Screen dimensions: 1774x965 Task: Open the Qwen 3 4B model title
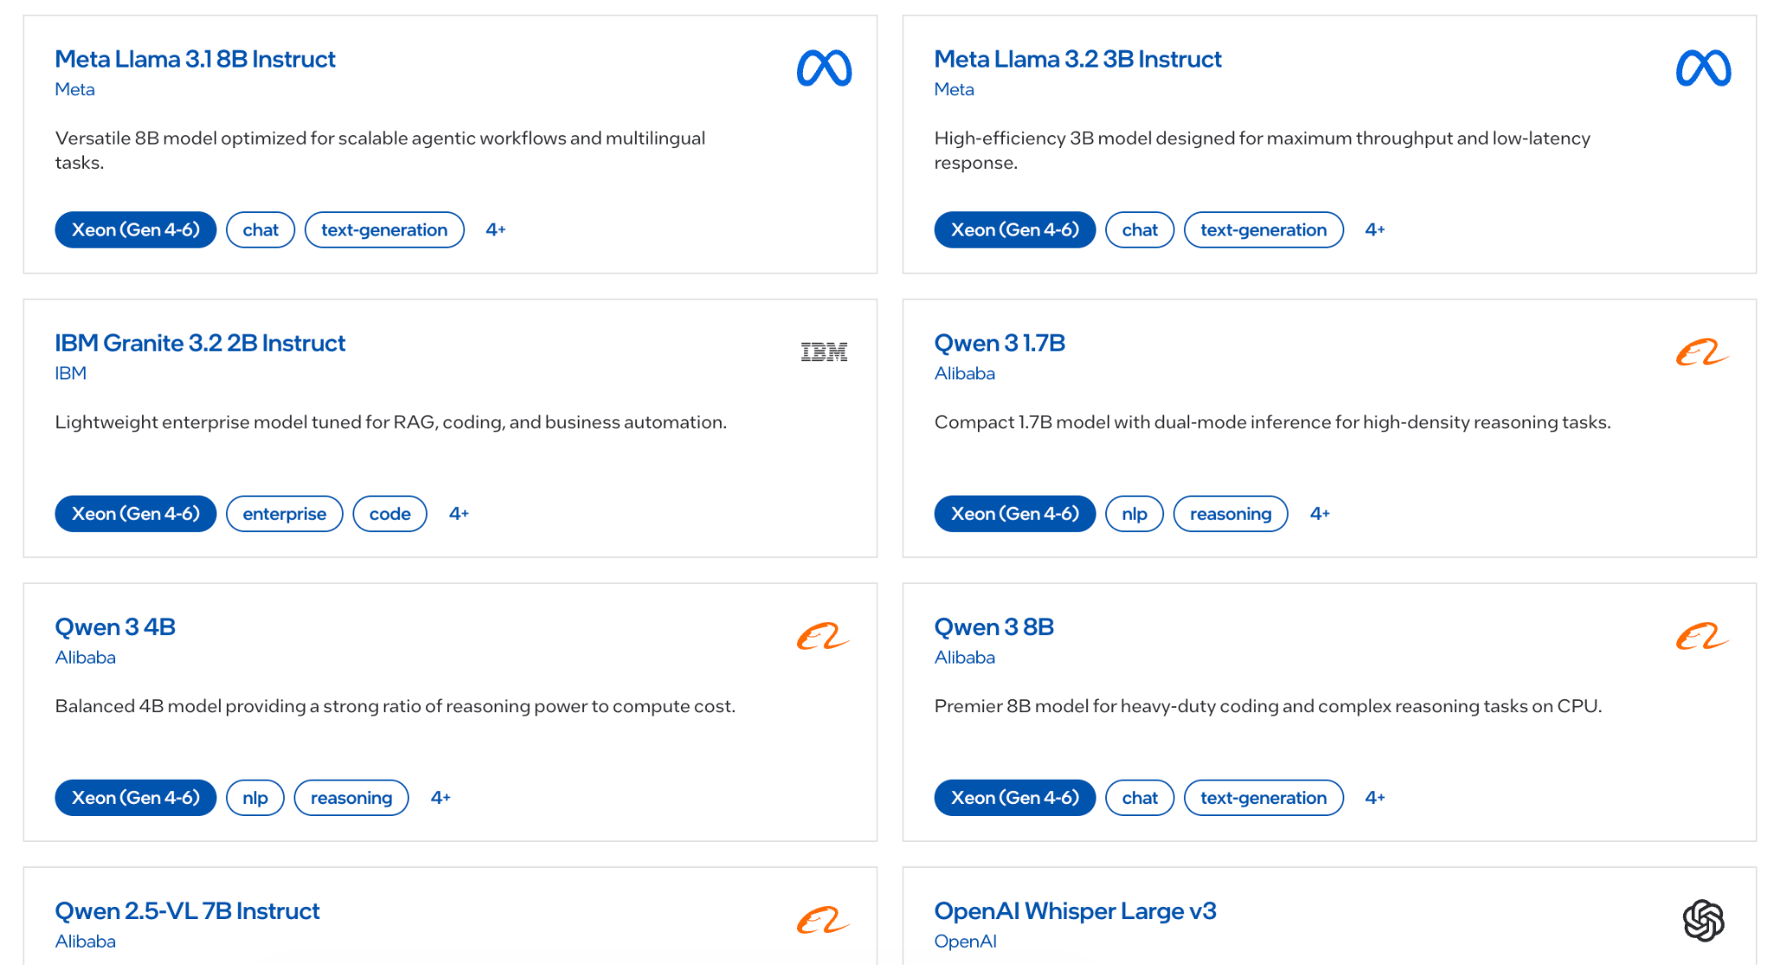point(115,627)
